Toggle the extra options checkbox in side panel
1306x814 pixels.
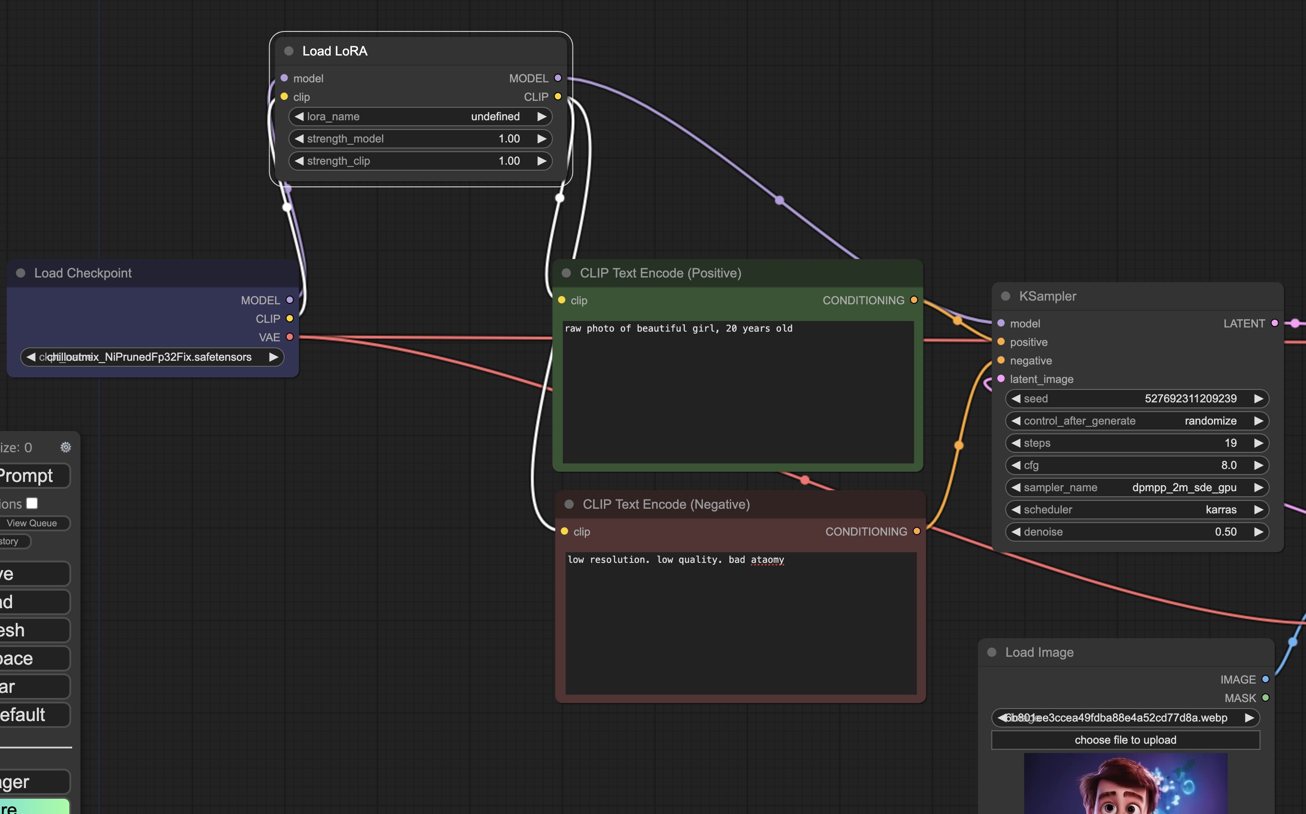click(32, 503)
